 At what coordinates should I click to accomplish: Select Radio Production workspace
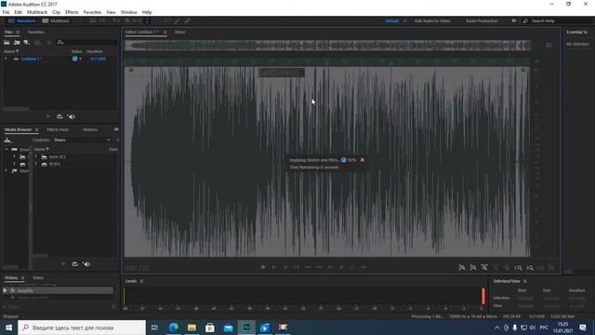482,20
